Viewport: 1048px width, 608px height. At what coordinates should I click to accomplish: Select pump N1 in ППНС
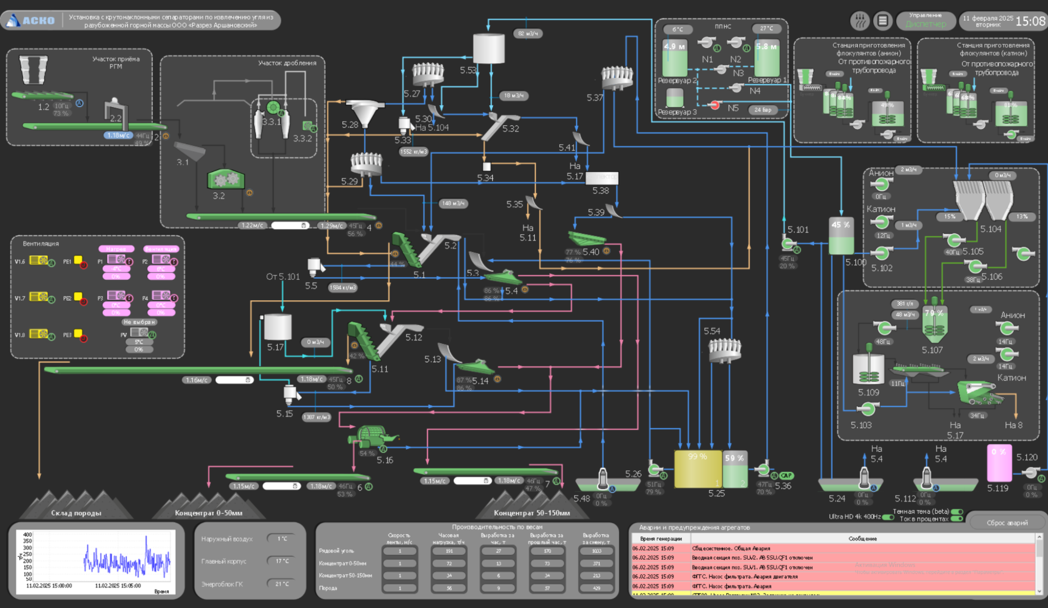706,42
